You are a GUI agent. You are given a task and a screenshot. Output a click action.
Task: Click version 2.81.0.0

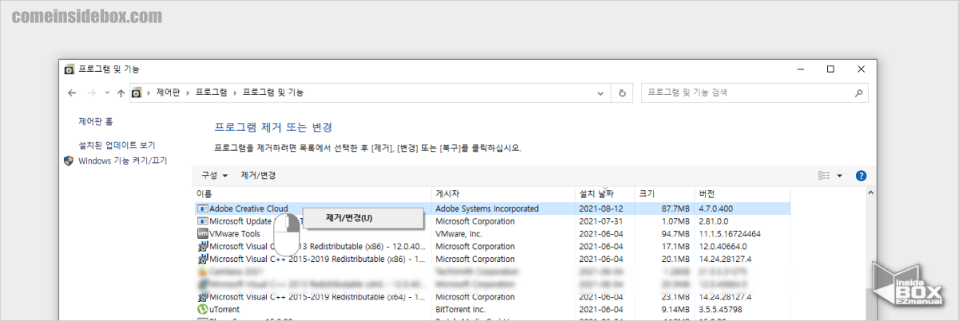(713, 221)
